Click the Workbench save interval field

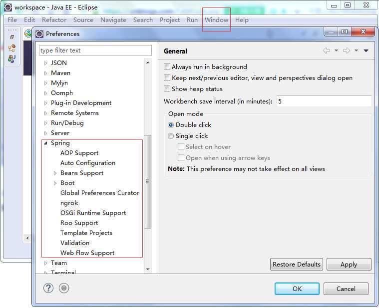324,101
